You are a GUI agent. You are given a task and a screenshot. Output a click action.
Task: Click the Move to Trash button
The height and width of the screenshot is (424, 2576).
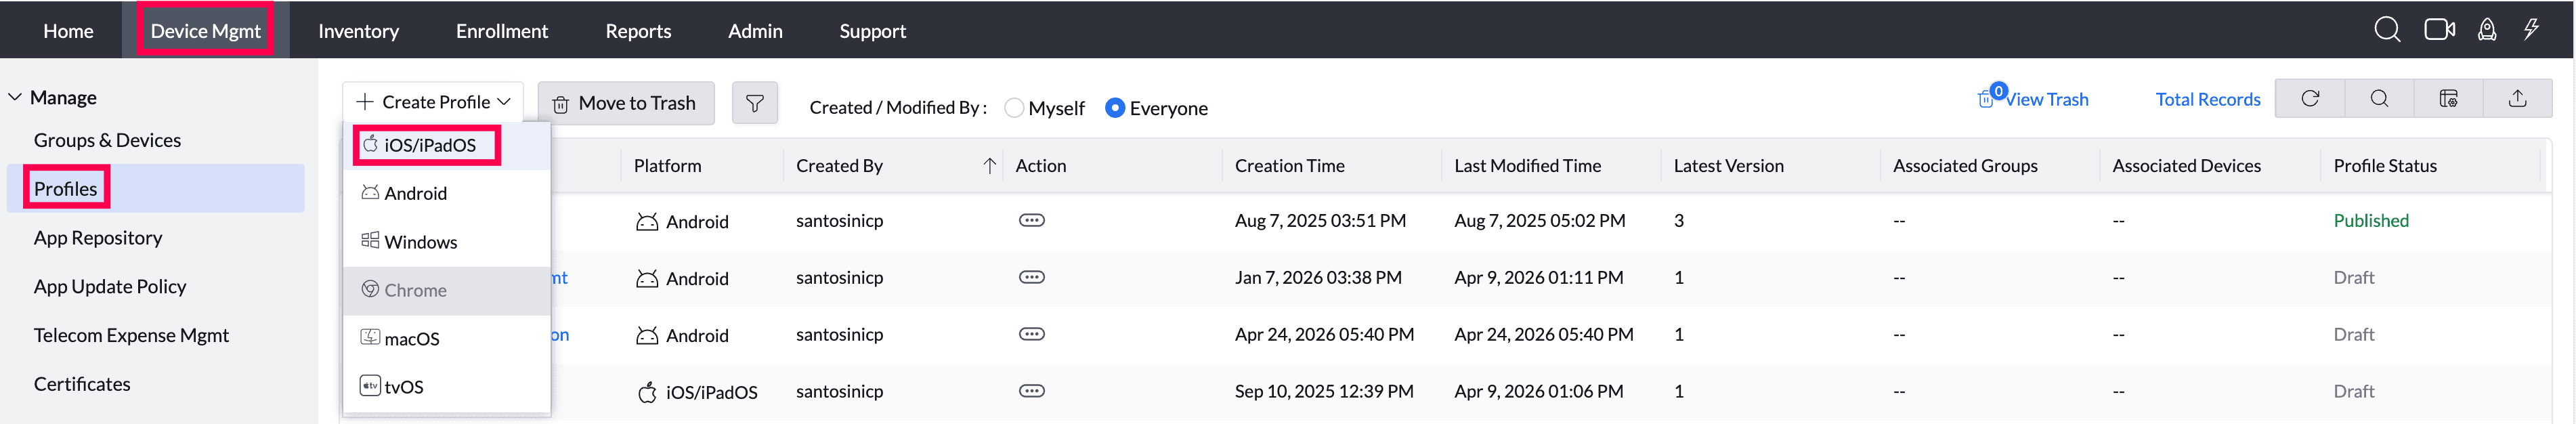[x=625, y=102]
